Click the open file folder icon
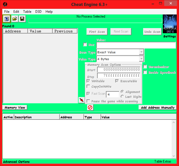Screen dimensions: 179x166 [15, 19]
